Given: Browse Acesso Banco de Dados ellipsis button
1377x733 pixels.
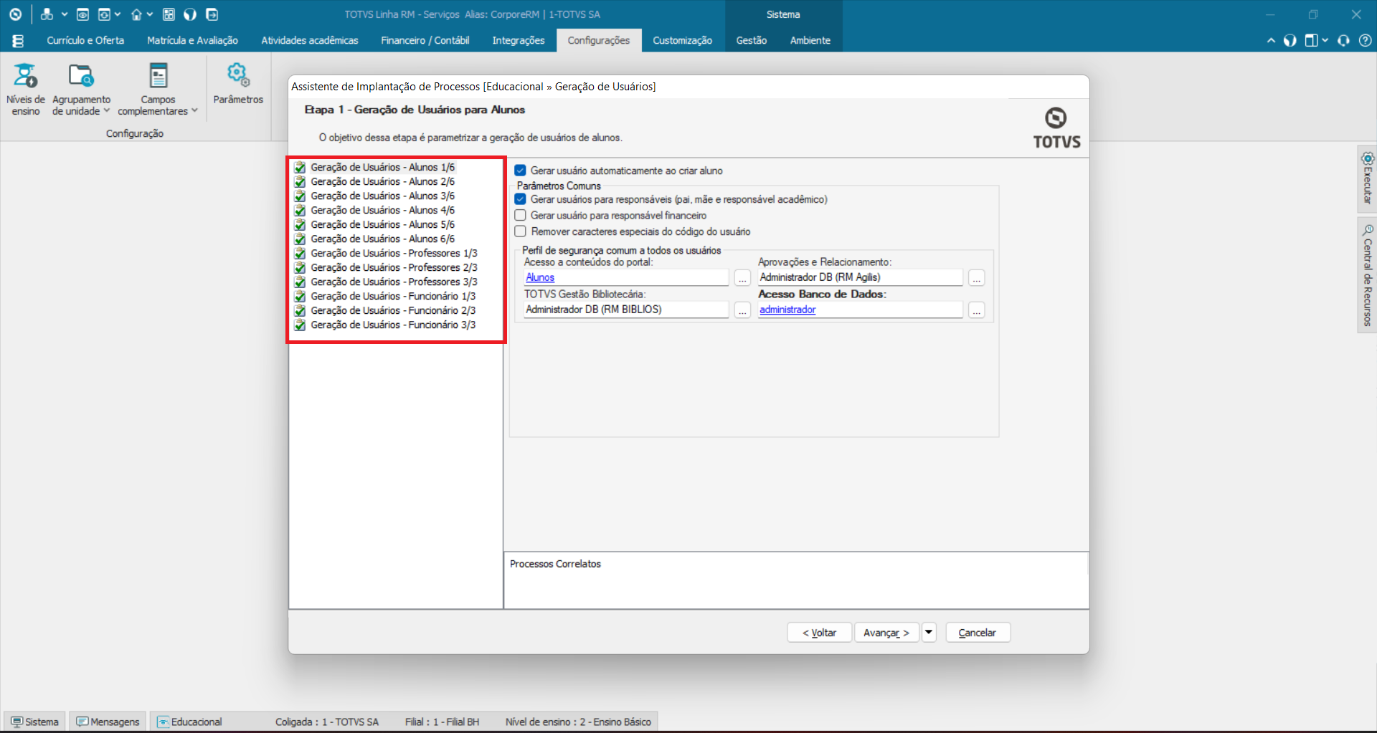Looking at the screenshot, I should coord(976,310).
